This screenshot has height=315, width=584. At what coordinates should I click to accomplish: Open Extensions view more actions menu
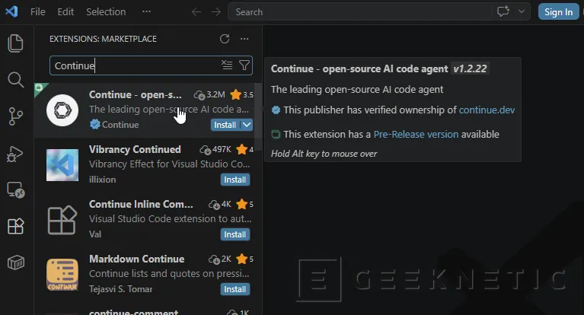244,39
